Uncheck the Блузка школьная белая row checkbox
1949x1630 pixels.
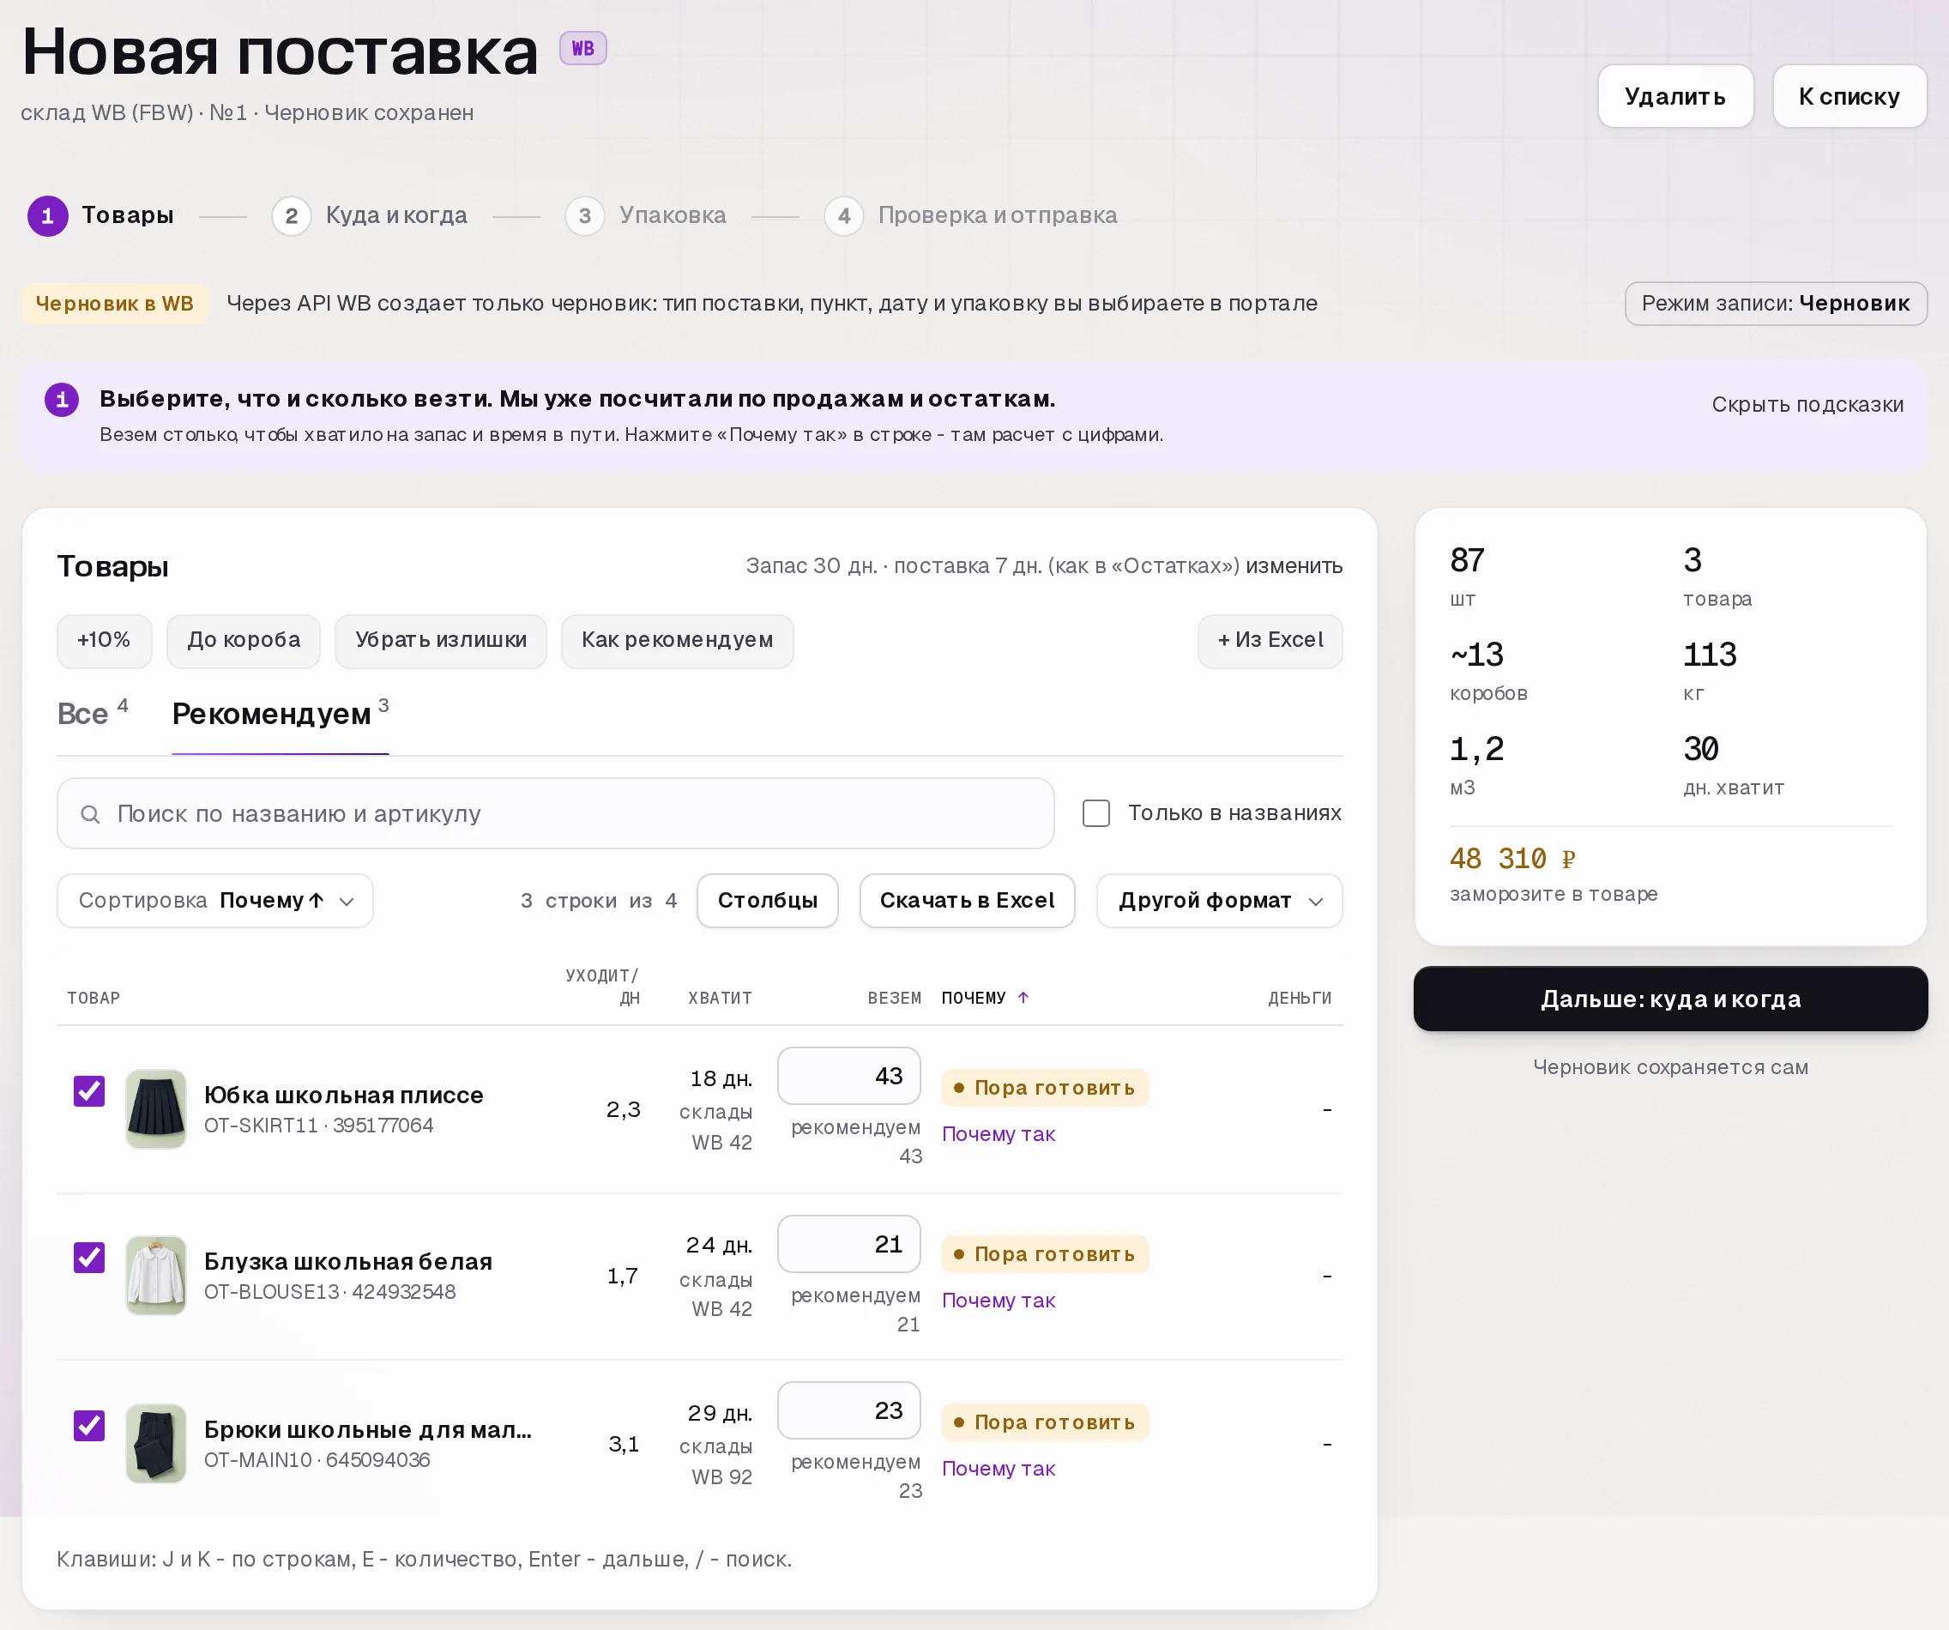click(89, 1258)
